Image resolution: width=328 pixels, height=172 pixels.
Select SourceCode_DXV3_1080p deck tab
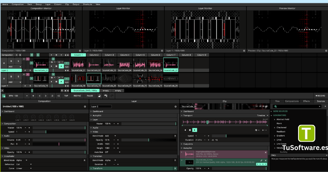(85, 91)
